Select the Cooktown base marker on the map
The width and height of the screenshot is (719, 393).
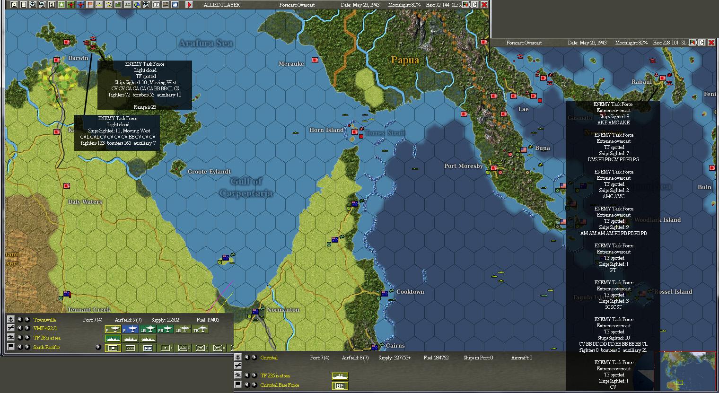385,294
